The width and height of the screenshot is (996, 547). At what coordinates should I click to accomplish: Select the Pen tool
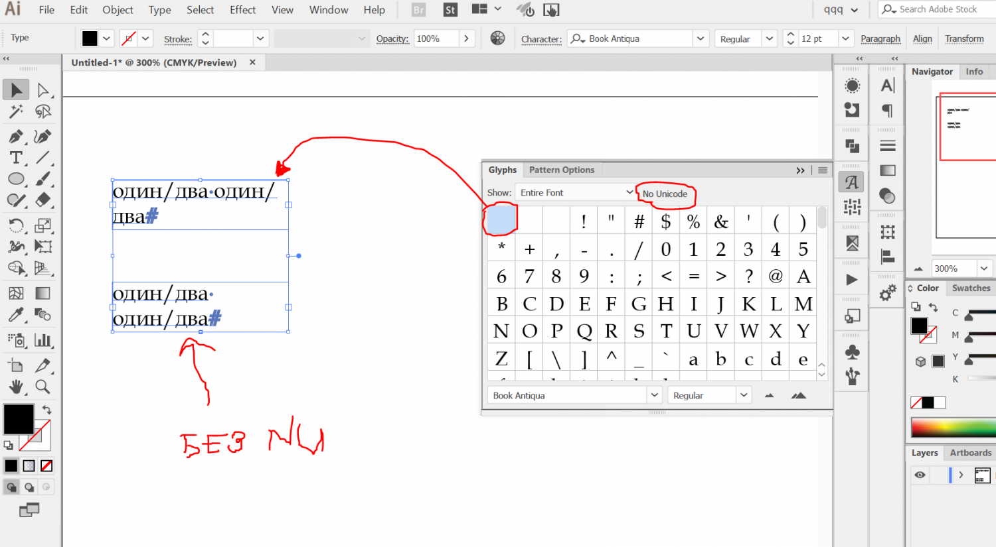pos(16,137)
